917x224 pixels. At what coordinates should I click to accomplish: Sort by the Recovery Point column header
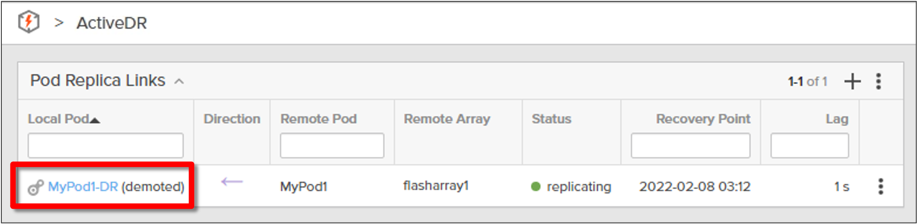pyautogui.click(x=703, y=119)
